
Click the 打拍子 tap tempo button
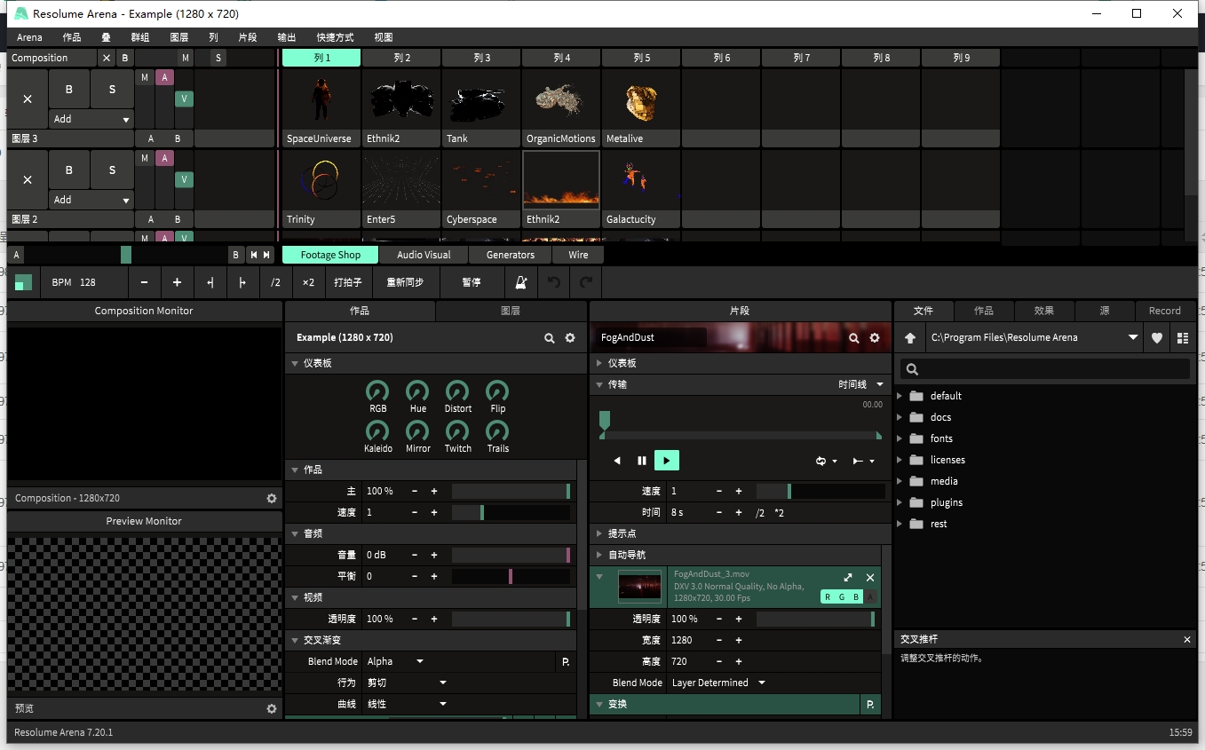[x=348, y=282]
